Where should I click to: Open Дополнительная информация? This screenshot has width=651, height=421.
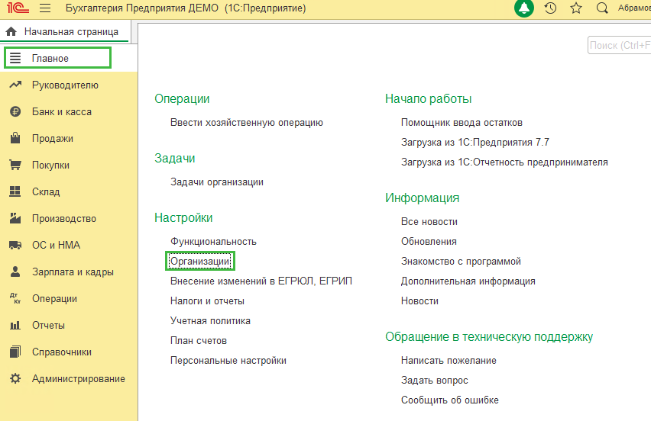tap(468, 281)
